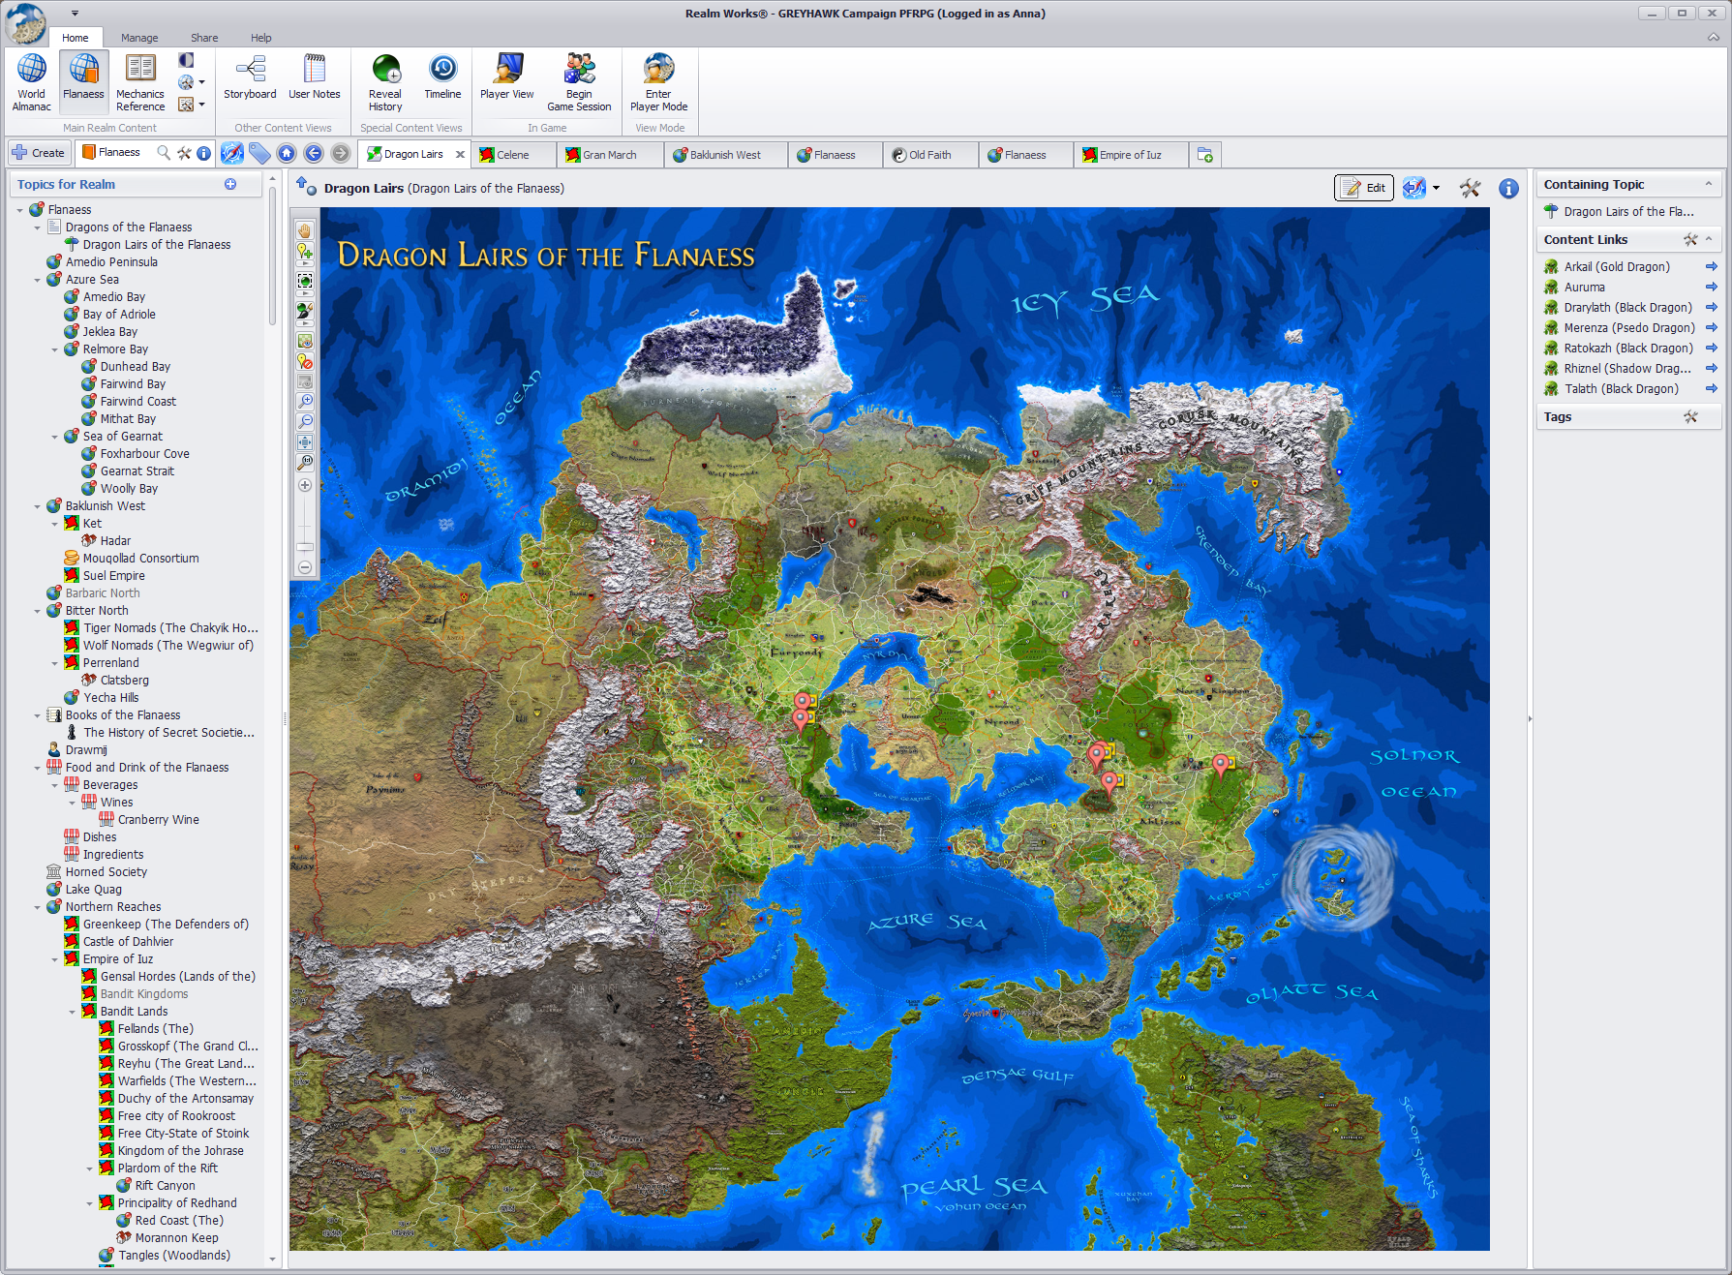Open the Help ribbon tab

coord(261,38)
